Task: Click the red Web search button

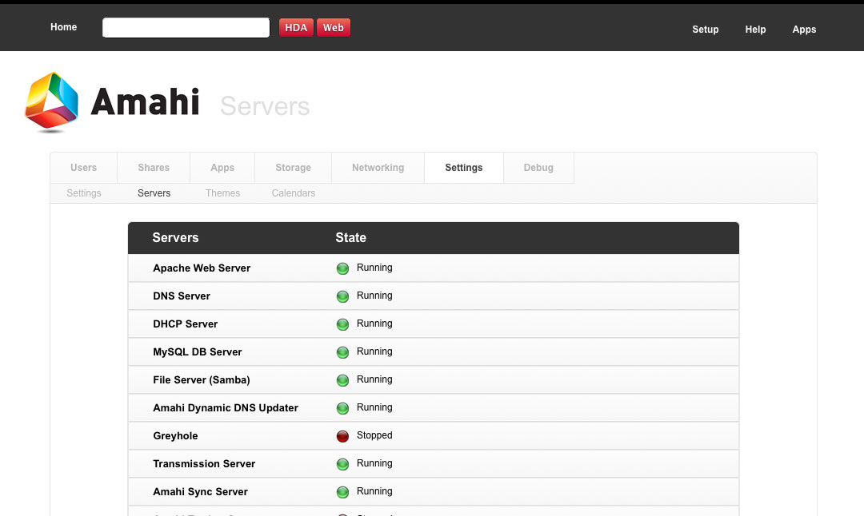Action: pos(334,27)
